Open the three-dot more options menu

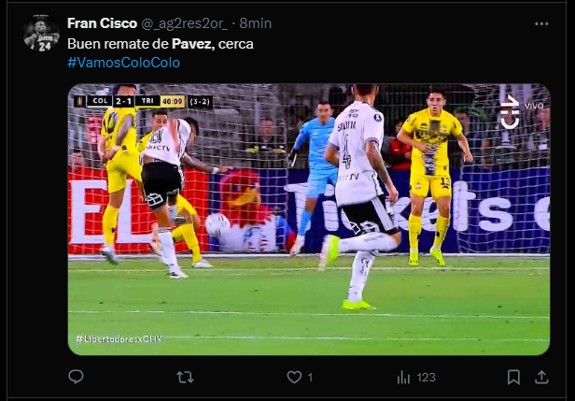(x=541, y=24)
